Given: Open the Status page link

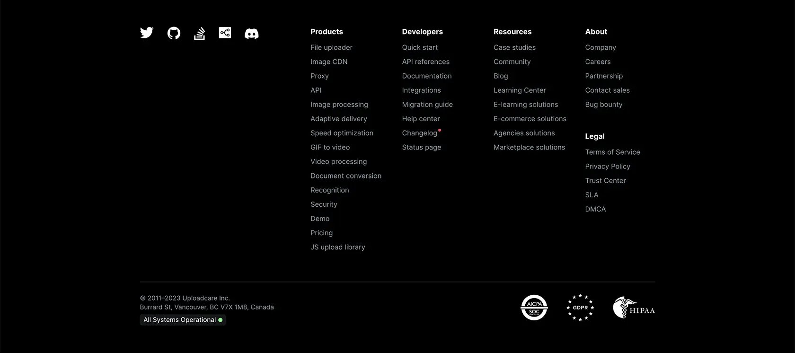Looking at the screenshot, I should pyautogui.click(x=422, y=147).
